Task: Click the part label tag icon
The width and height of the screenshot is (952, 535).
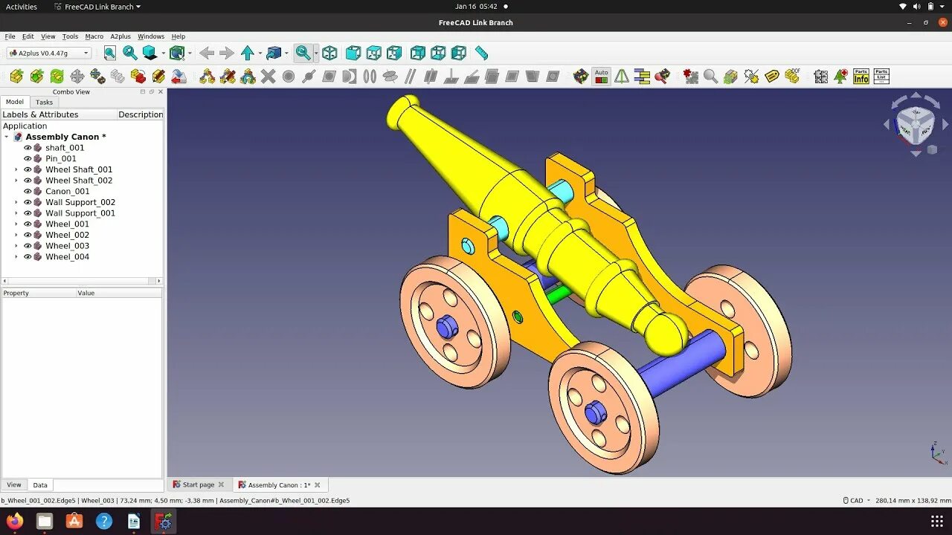Action: [x=772, y=76]
